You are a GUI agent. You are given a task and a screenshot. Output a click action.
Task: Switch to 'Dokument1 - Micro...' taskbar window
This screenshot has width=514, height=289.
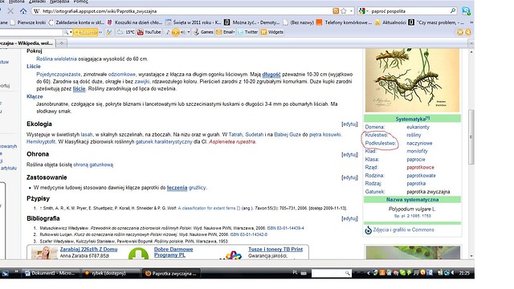click(51, 273)
